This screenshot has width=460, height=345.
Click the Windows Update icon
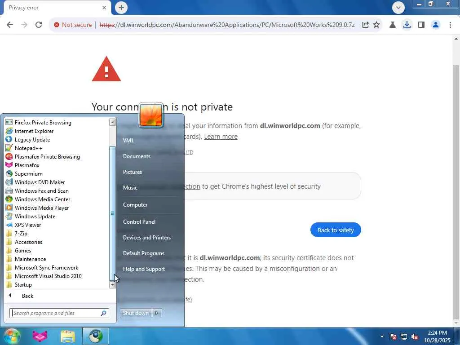coord(9,216)
